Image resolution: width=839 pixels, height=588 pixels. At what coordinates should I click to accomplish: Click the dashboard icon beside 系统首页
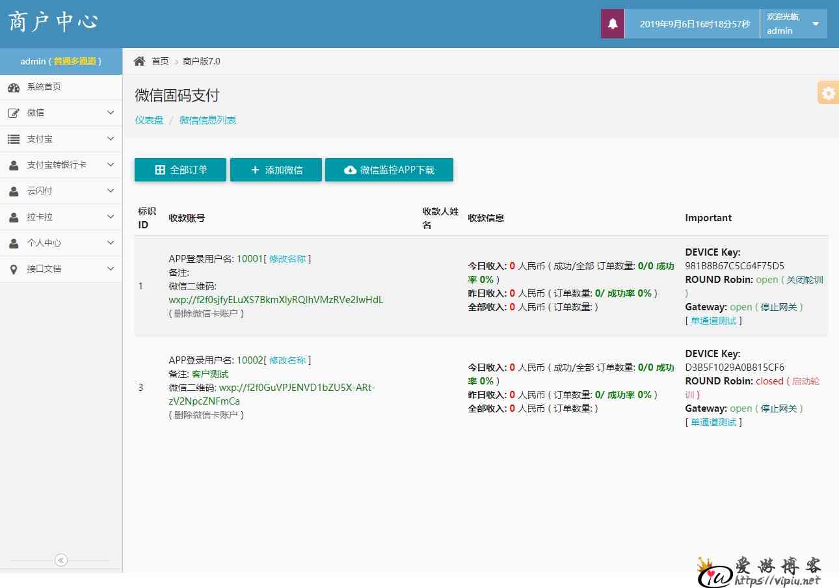click(x=14, y=87)
